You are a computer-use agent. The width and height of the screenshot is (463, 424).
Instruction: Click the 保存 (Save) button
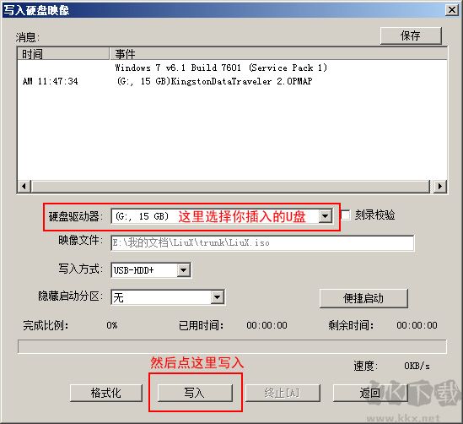(x=411, y=35)
